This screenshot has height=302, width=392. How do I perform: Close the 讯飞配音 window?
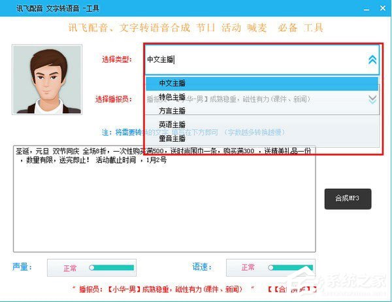383,8
